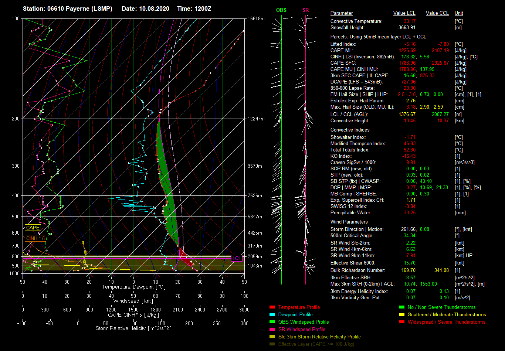This screenshot has height=351, width=505.
Task: Click the Station: 06610 Payerne (LSMP) title
Action: [68, 8]
